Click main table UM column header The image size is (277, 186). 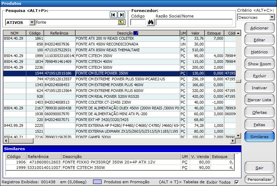point(183,33)
